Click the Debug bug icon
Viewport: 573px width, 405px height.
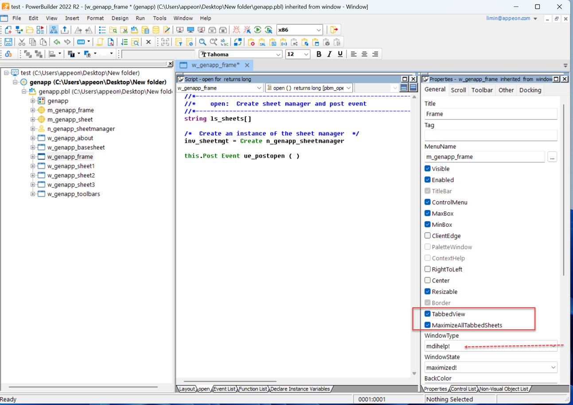pyautogui.click(x=236, y=30)
